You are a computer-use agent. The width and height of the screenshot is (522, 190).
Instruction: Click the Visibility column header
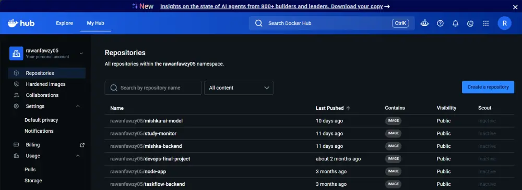(x=446, y=108)
